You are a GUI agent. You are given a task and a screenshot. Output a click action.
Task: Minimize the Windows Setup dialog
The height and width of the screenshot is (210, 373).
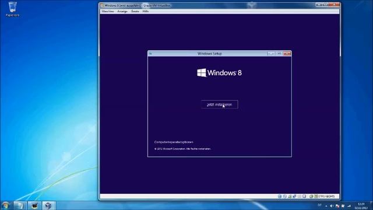(x=271, y=54)
